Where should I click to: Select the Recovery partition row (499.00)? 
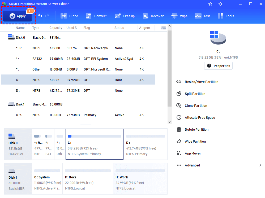[x=78, y=48]
